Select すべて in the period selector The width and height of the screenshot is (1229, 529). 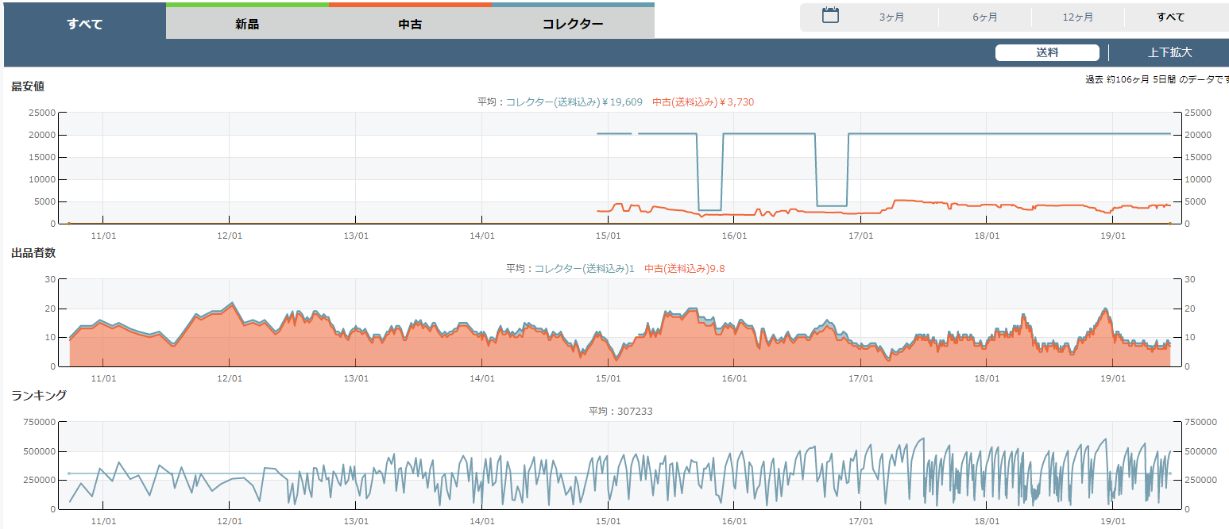click(x=1170, y=17)
